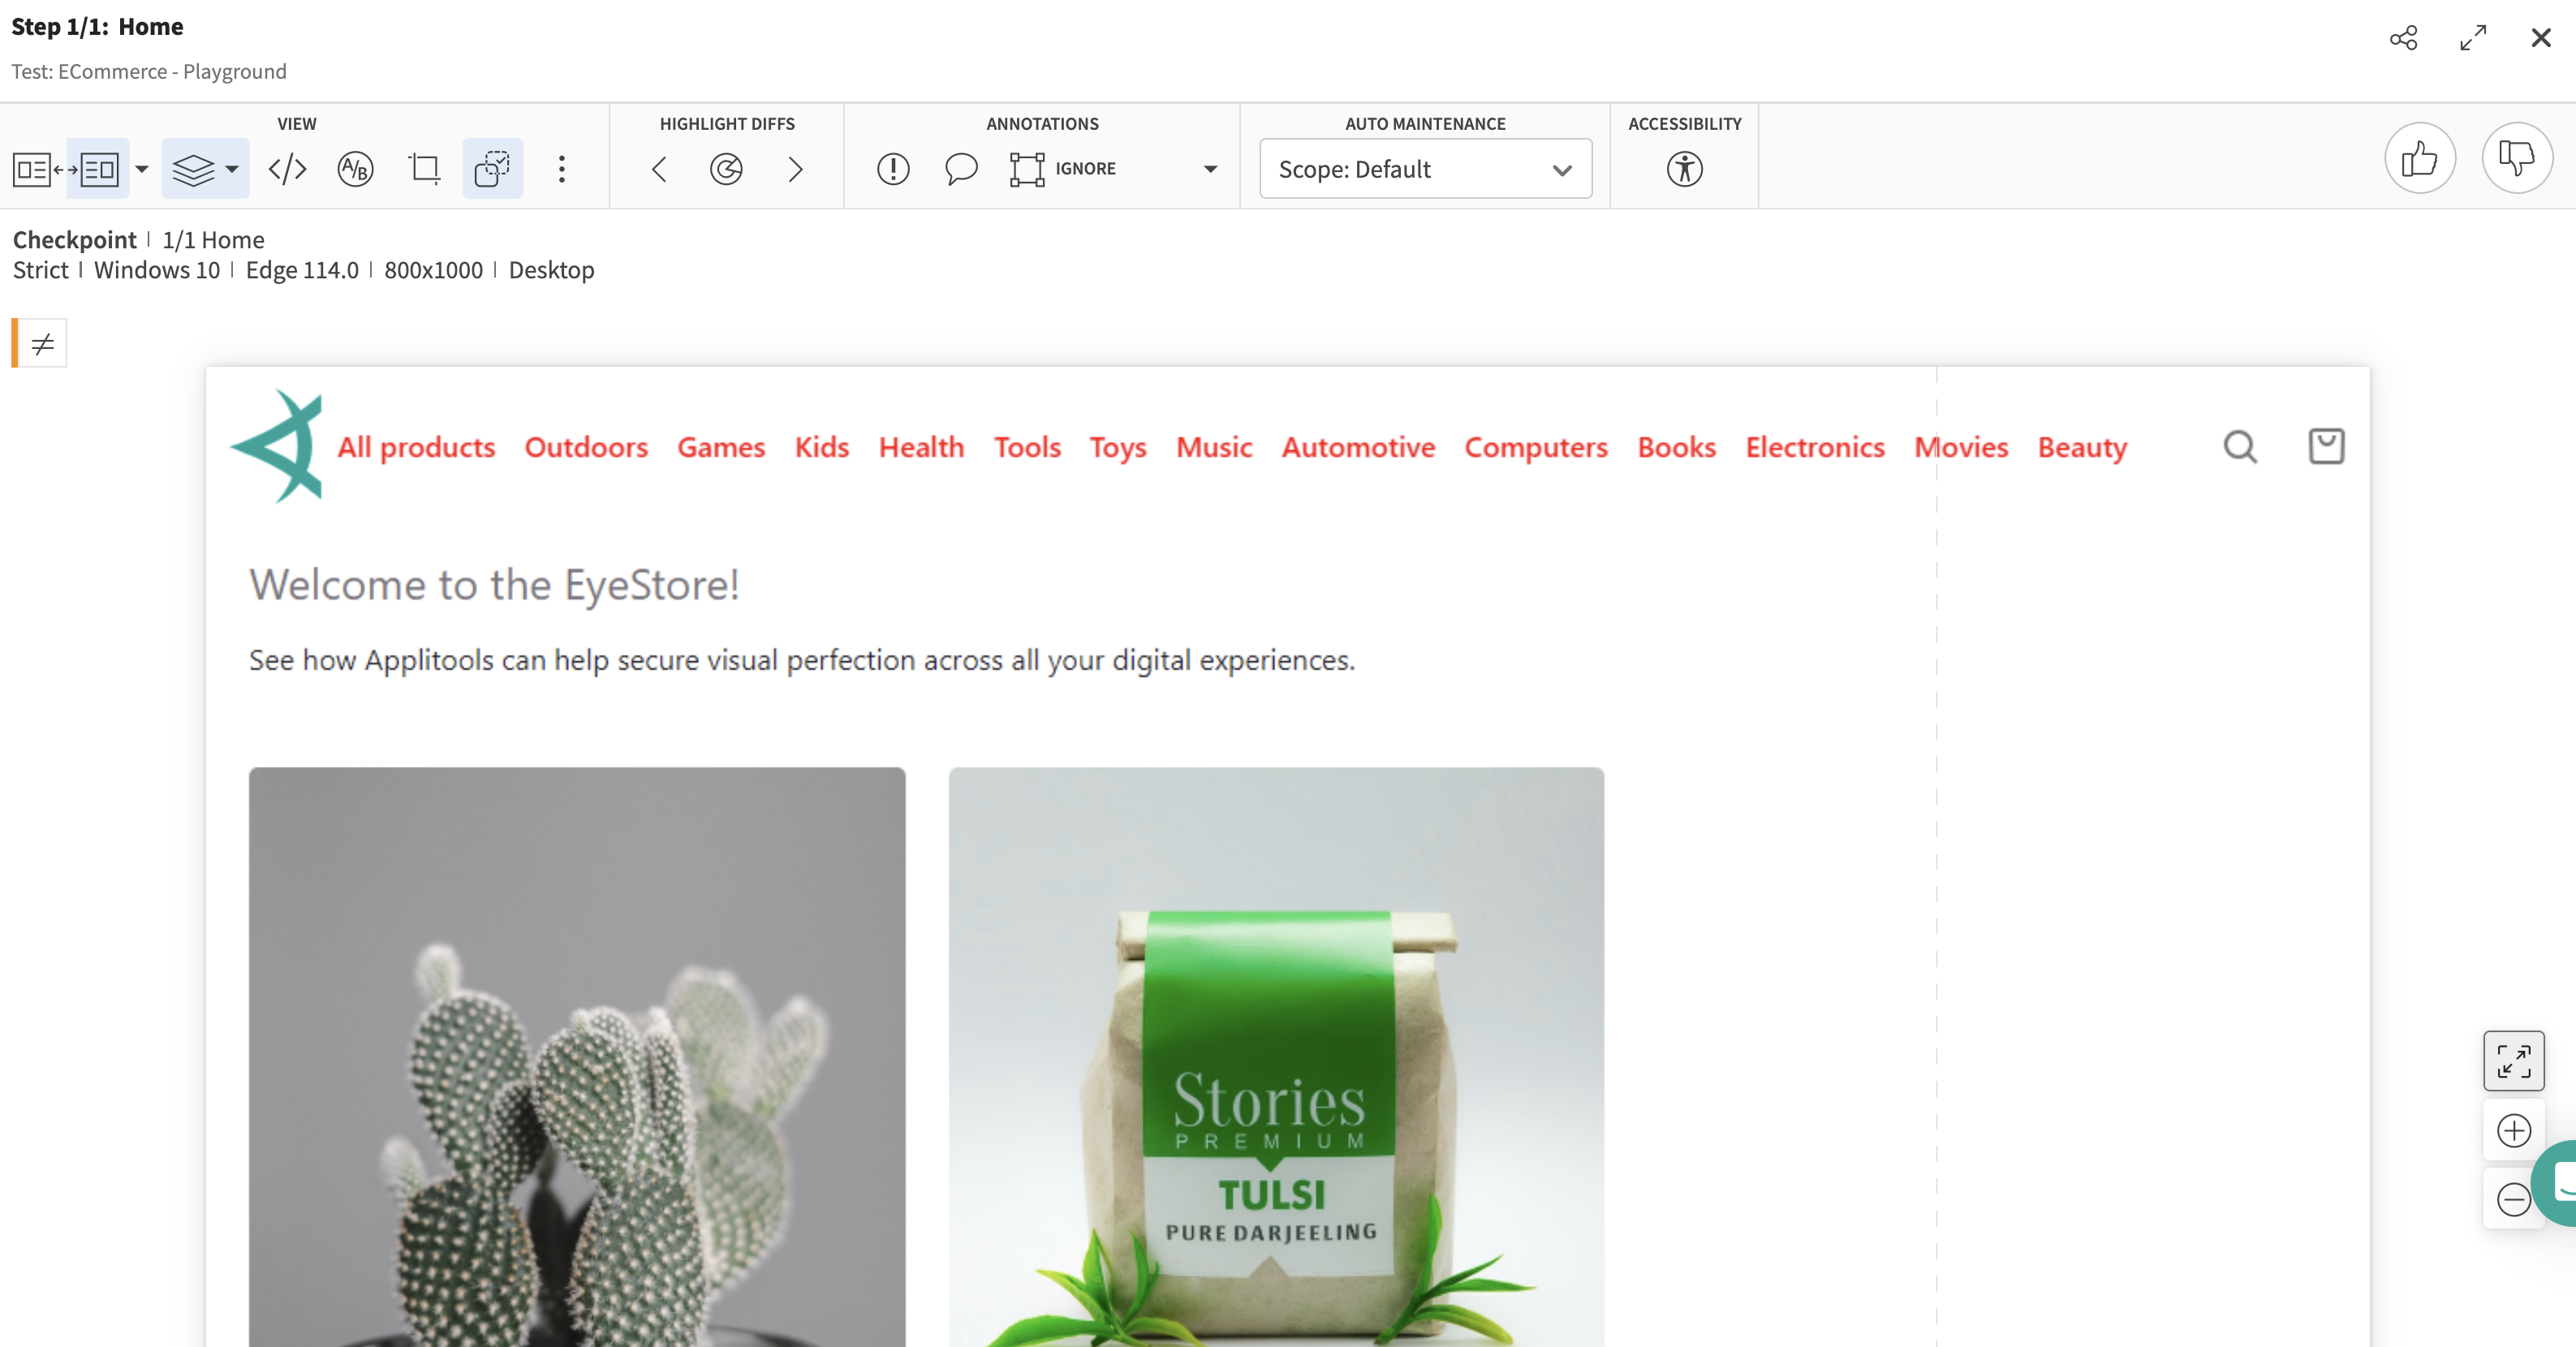Click thumbs down to reject checkpoint

[2516, 158]
